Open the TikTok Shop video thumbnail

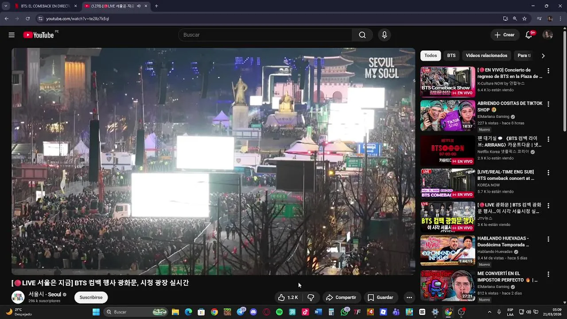pyautogui.click(x=447, y=115)
